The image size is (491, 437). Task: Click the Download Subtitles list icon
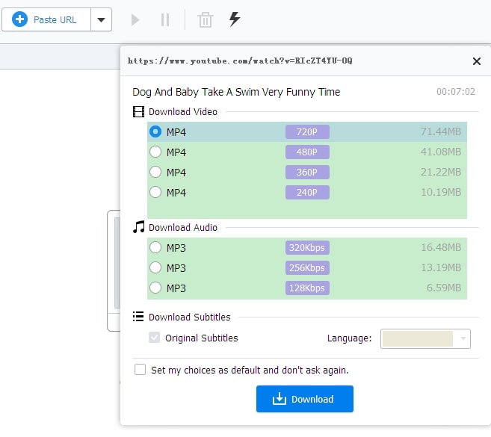coord(138,317)
